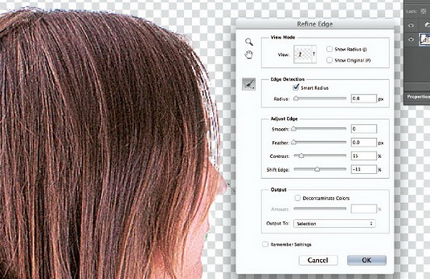The width and height of the screenshot is (430, 279).
Task: Click the Radius value input field
Action: tap(363, 98)
